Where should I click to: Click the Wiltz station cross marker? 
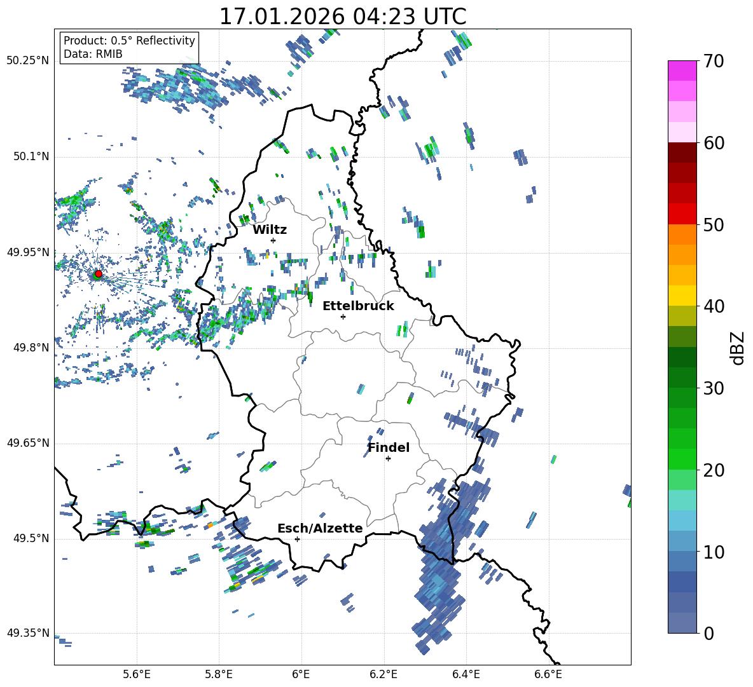coord(273,240)
